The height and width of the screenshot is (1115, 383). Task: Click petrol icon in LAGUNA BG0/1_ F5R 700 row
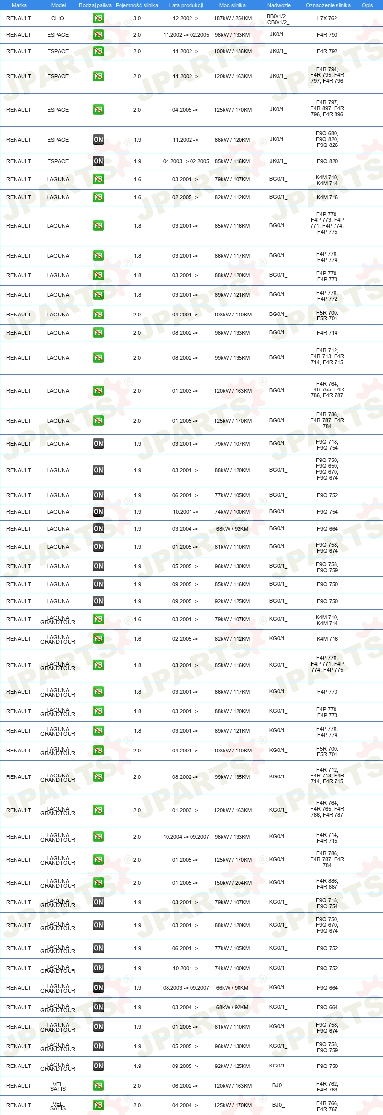point(98,315)
